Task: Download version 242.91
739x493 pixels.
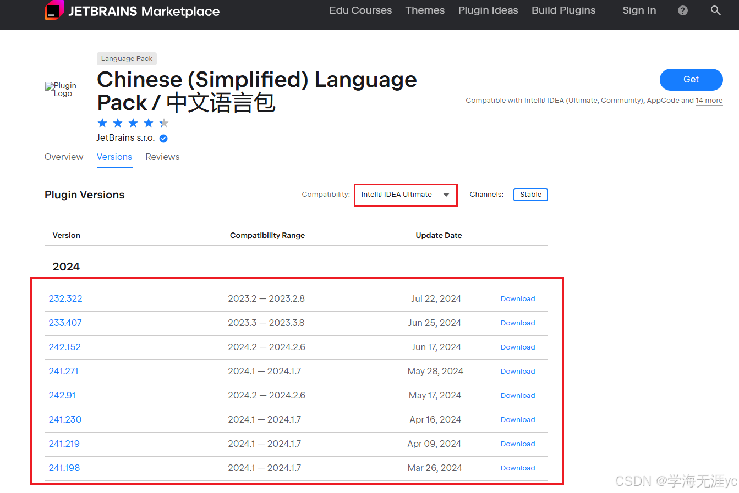Action: pos(518,396)
